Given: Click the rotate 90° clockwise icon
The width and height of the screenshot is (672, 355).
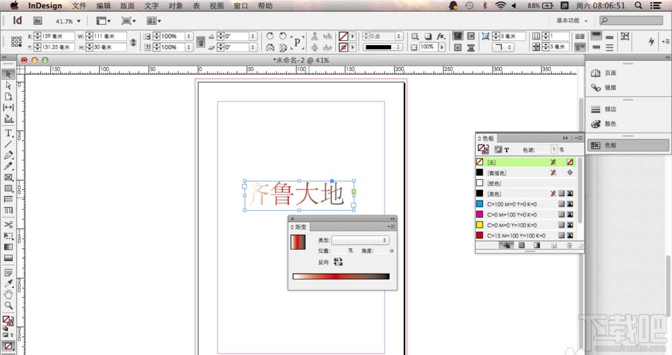Looking at the screenshot, I should coord(270,36).
